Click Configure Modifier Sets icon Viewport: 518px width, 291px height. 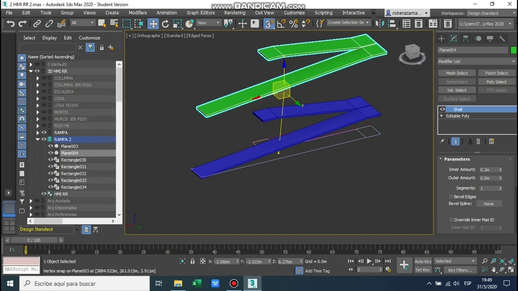tap(492, 141)
